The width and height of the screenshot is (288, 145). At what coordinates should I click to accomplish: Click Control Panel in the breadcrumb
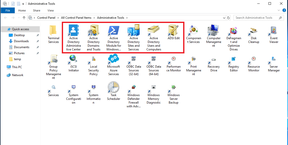click(x=46, y=18)
